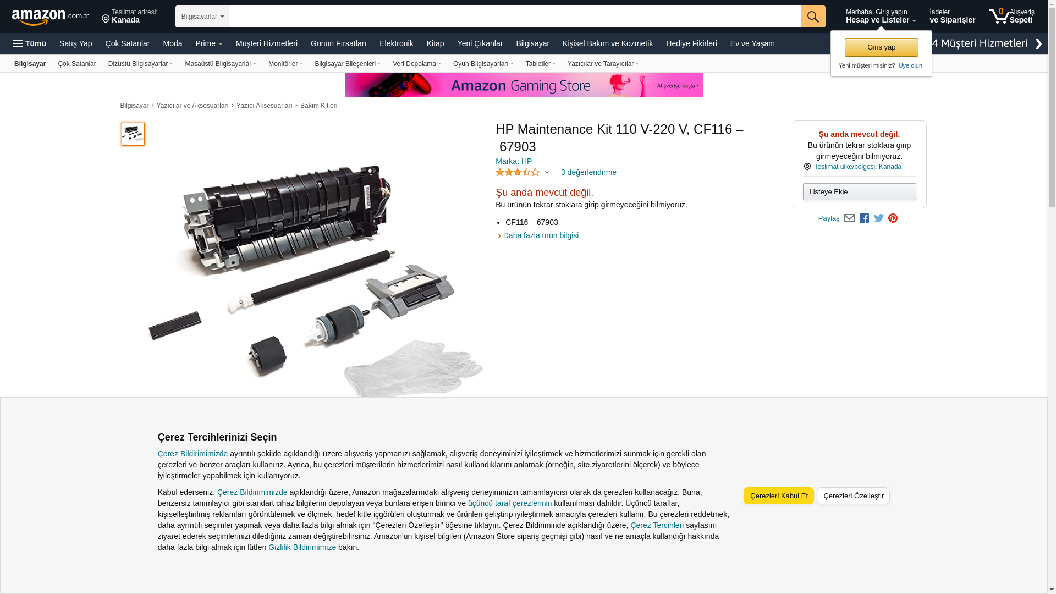Share product on Facebook icon

point(864,218)
